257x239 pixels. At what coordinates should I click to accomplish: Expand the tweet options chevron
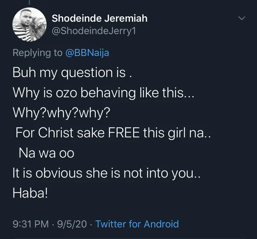(242, 18)
